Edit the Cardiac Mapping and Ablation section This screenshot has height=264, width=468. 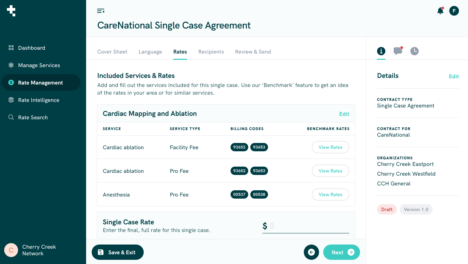(344, 114)
